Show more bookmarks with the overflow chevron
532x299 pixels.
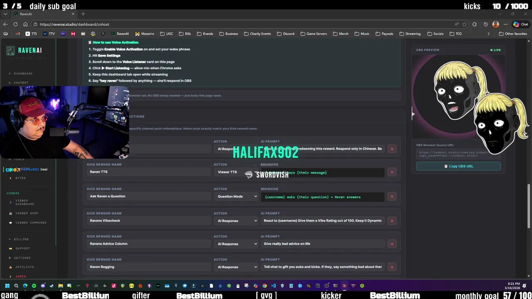coord(488,34)
